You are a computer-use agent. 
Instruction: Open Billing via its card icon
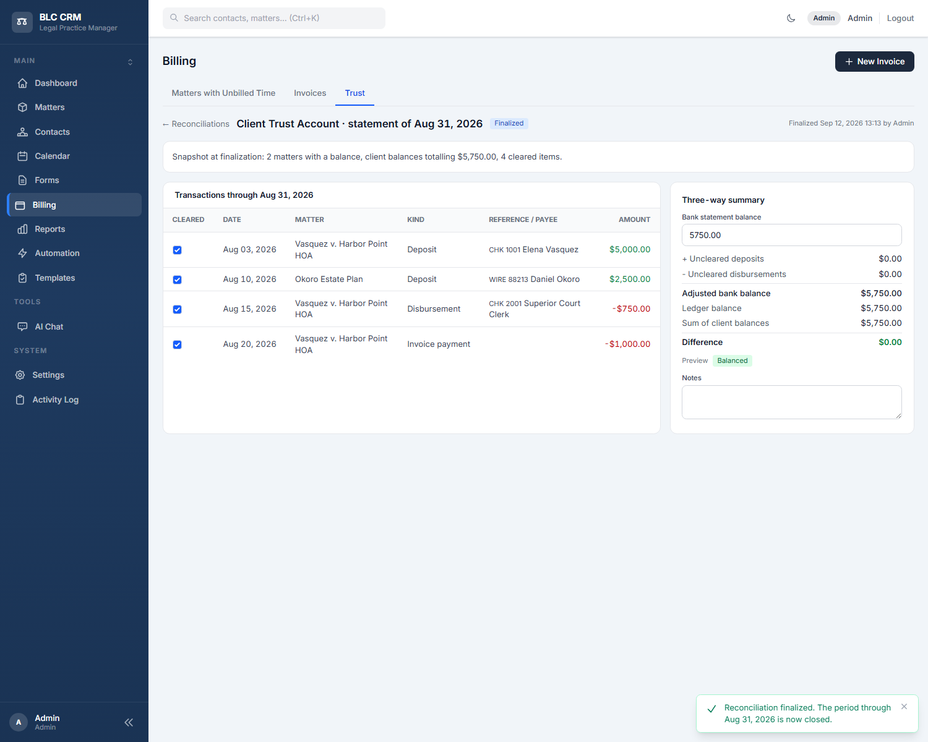pos(20,205)
